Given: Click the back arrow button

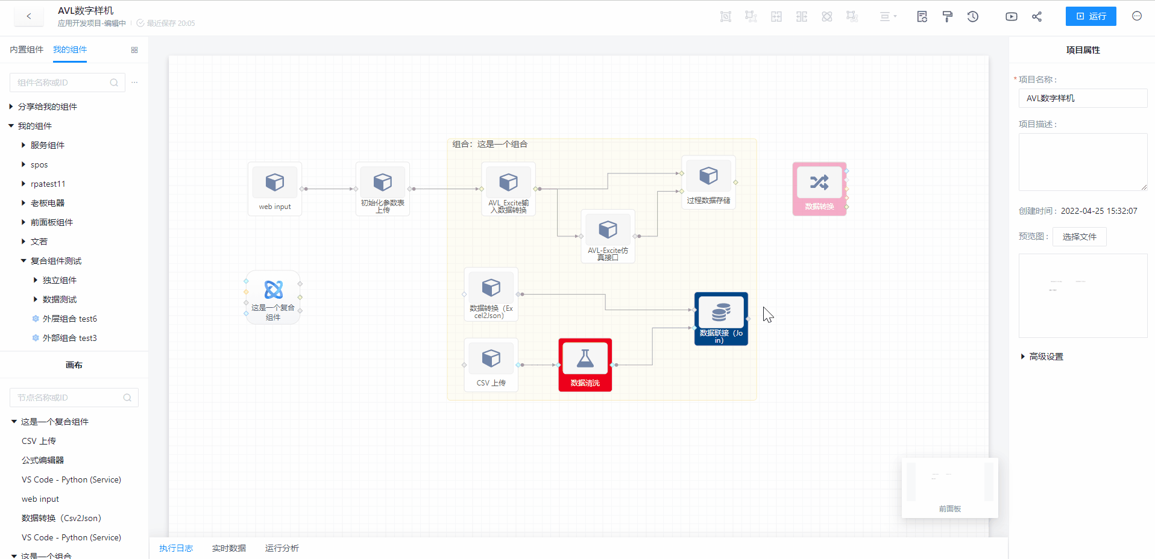Looking at the screenshot, I should pyautogui.click(x=29, y=16).
